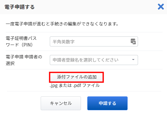Select the 申請者登録名 placeholder text in combo box
Viewport: 167px width, 114px height.
pyautogui.click(x=85, y=60)
